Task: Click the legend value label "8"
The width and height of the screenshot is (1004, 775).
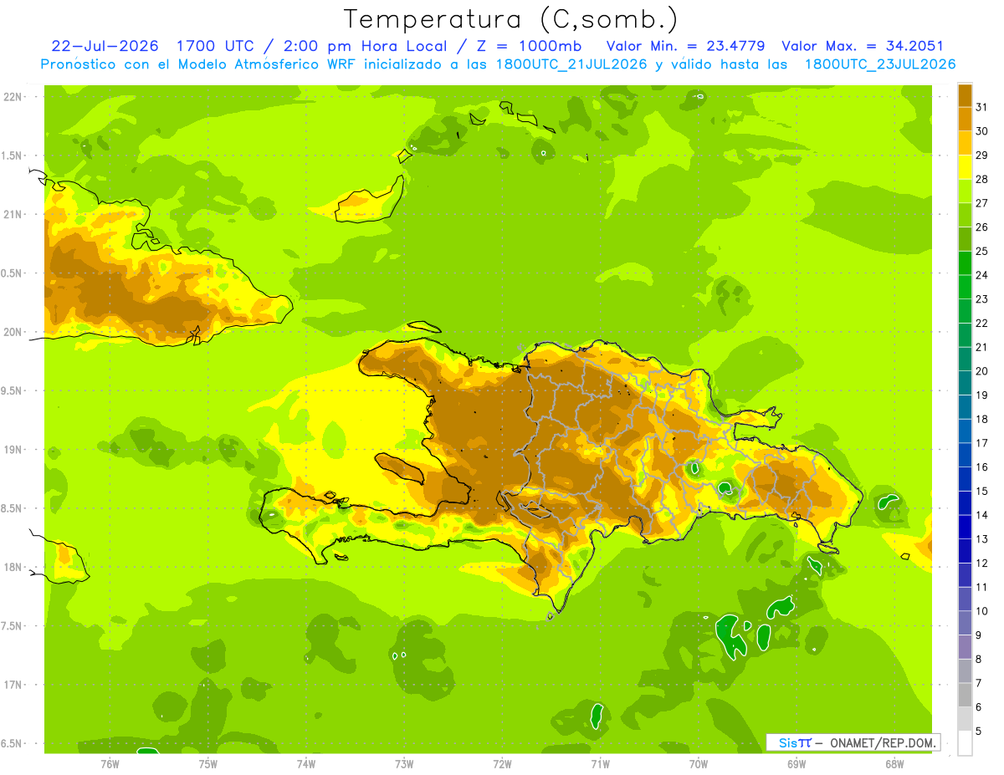Action: click(x=979, y=660)
